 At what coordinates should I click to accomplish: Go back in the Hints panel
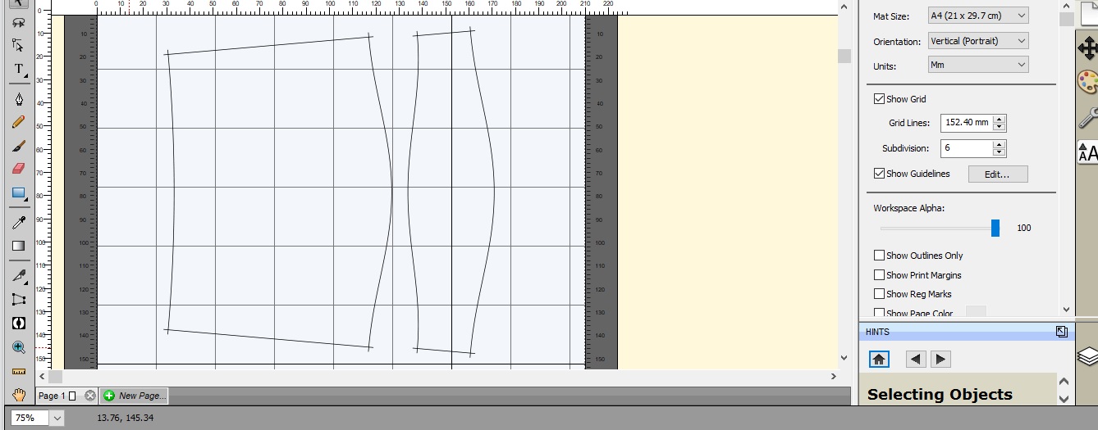coord(916,359)
